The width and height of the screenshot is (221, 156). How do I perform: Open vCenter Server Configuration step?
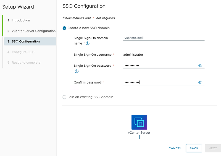33,31
